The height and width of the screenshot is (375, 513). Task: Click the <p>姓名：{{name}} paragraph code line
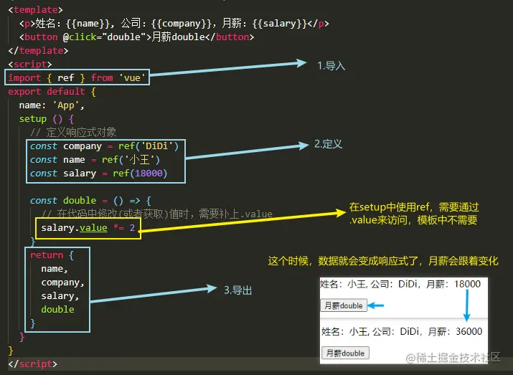point(174,24)
